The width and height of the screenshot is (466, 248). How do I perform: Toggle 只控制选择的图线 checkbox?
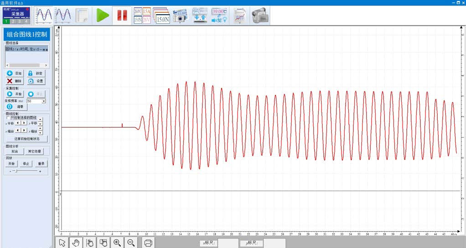pyautogui.click(x=8, y=117)
